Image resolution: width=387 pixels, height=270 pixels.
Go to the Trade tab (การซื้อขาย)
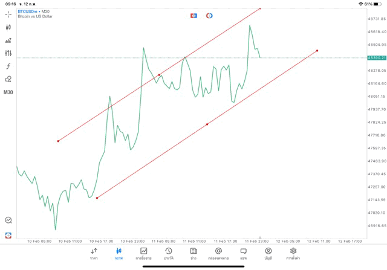(x=144, y=253)
